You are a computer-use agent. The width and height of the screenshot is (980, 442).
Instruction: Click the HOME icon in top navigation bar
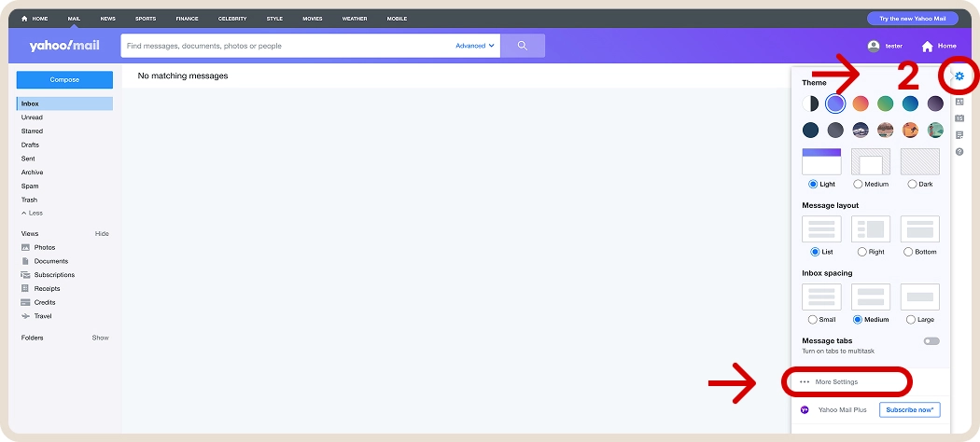(24, 19)
